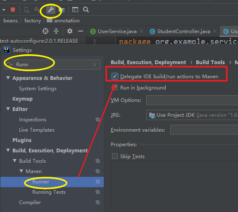Collapse the Maven node
The image size is (238, 212).
pyautogui.click(x=21, y=171)
